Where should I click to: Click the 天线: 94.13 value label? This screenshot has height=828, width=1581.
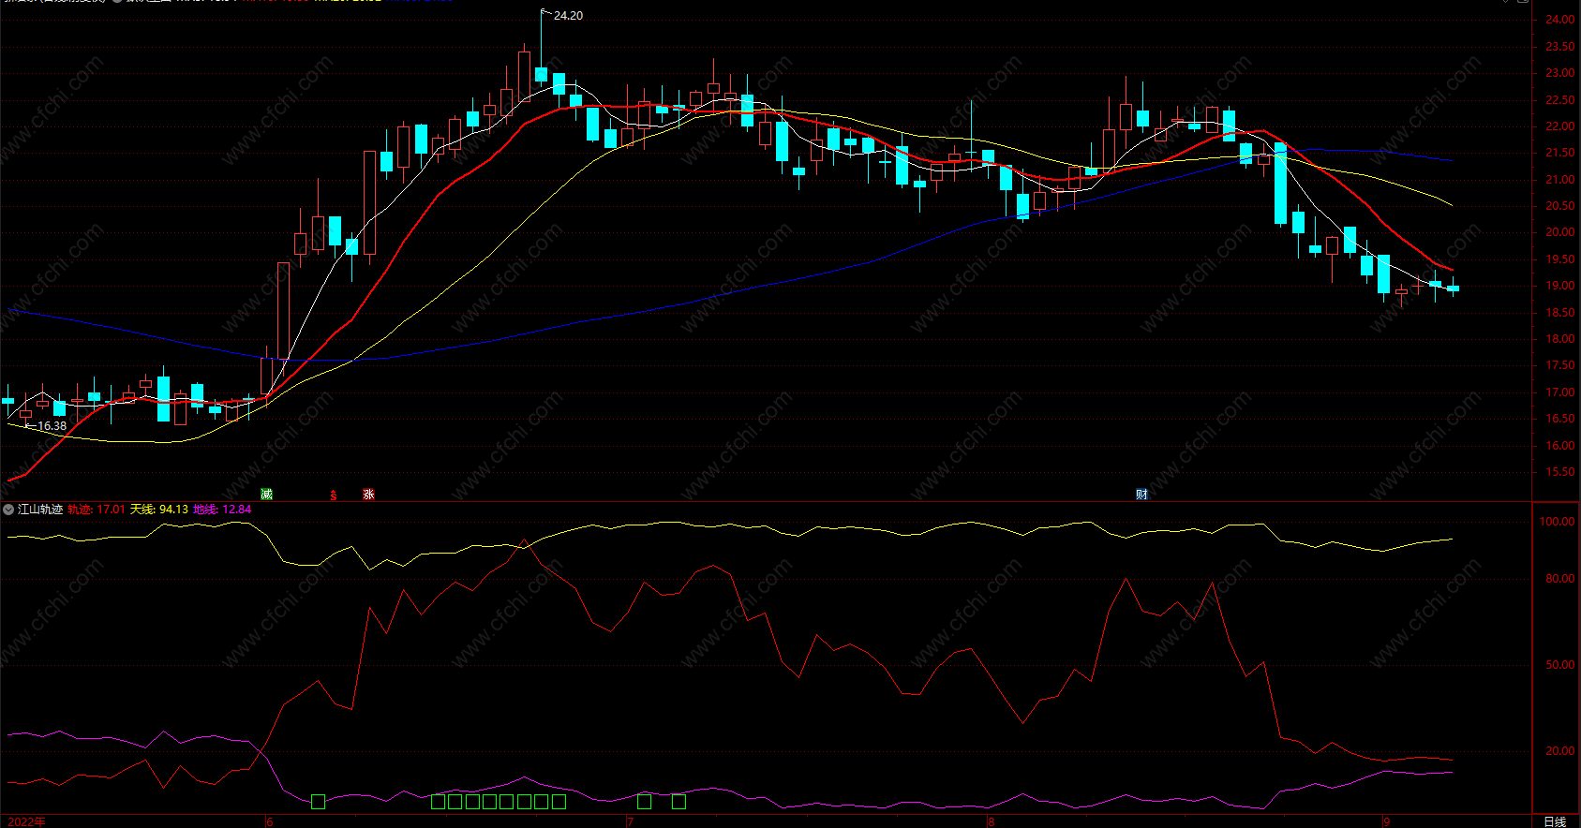click(159, 510)
